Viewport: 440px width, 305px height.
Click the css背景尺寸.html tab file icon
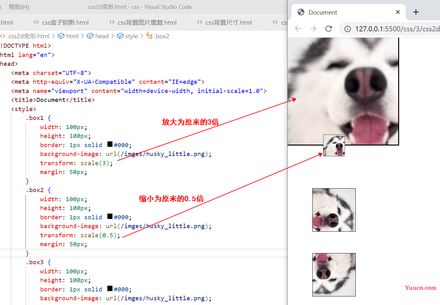(x=200, y=22)
